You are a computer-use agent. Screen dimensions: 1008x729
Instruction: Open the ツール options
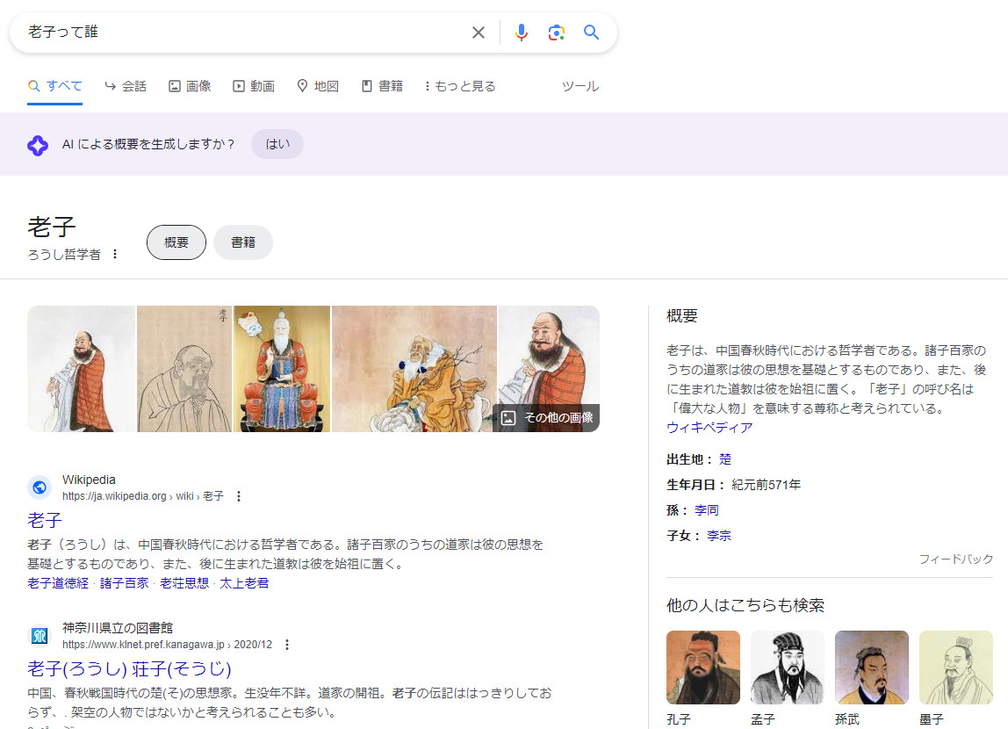point(580,86)
